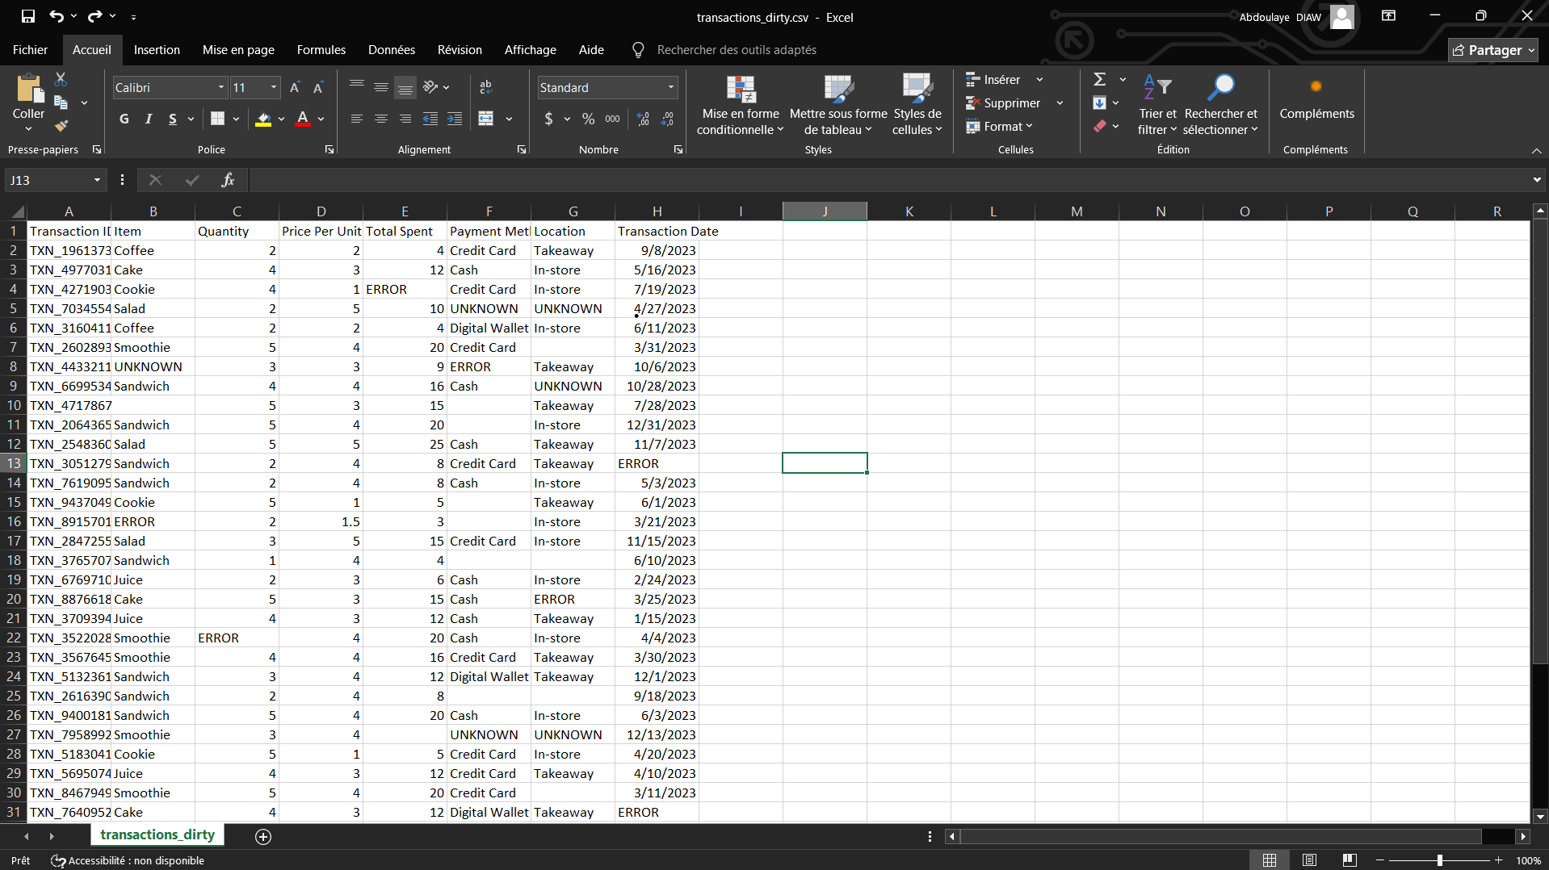Click the Partager share button
1549x870 pixels.
click(1492, 50)
